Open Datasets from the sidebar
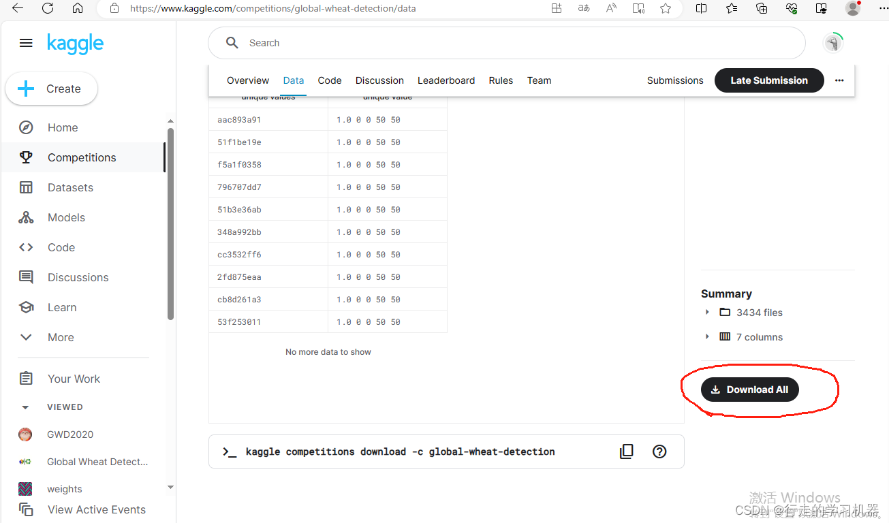Viewport: 889px width, 523px height. pos(25,187)
